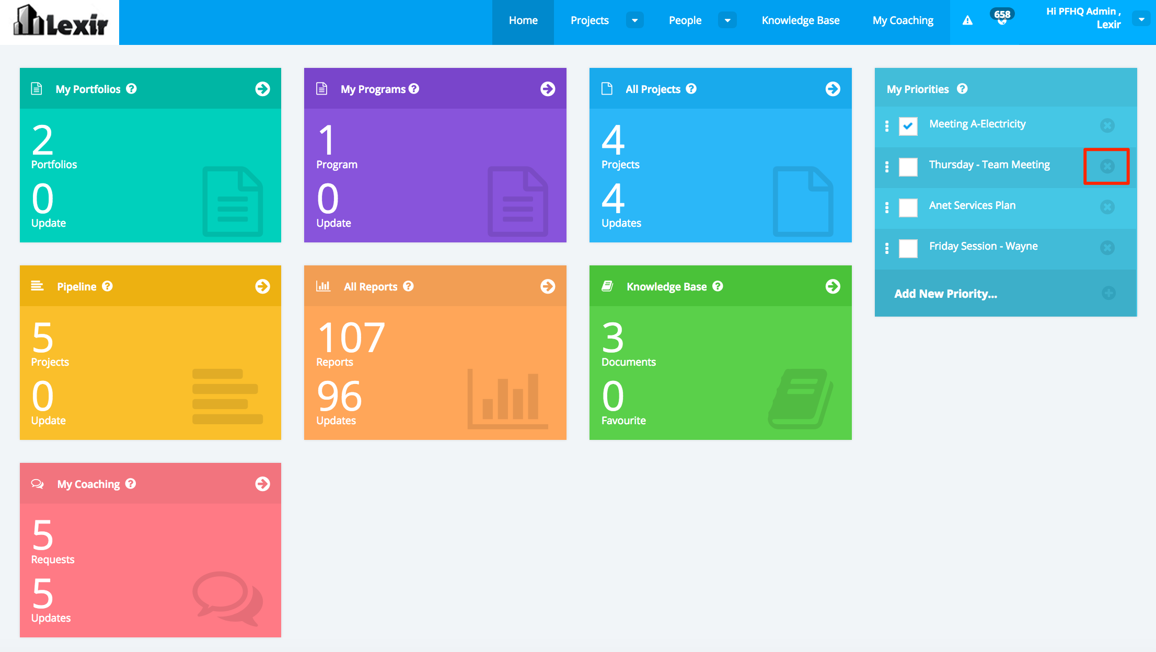This screenshot has height=652, width=1156.
Task: Open All Reports arrow icon
Action: 547,286
